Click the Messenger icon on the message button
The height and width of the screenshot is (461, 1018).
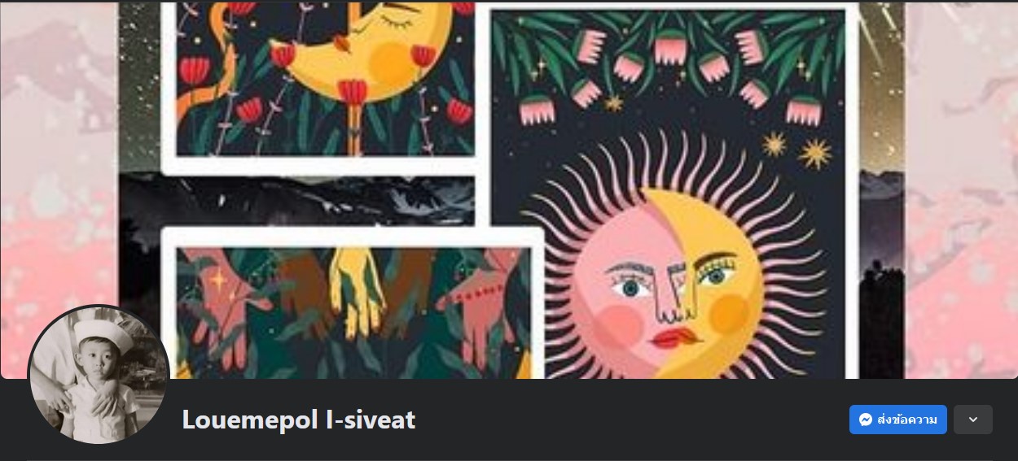pos(867,420)
